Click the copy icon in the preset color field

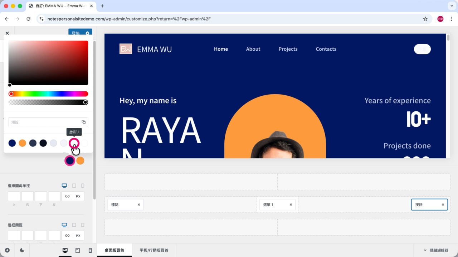point(83,122)
